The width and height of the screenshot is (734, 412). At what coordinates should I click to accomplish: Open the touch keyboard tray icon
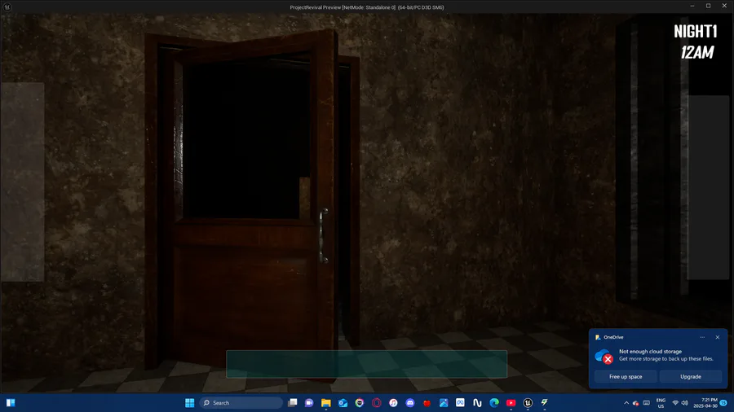[x=647, y=403]
